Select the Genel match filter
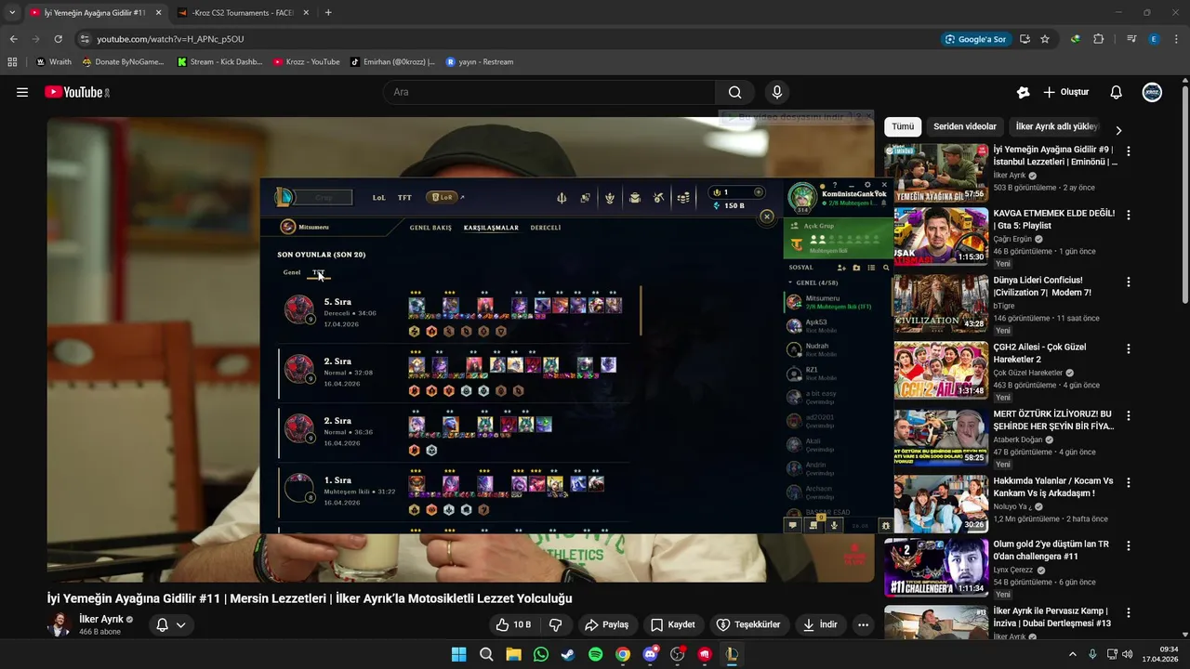The height and width of the screenshot is (669, 1190). (x=292, y=273)
